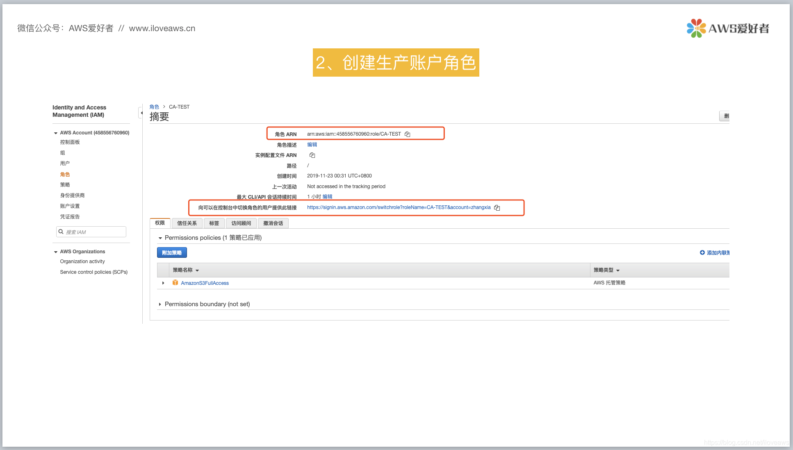Click the 'Not accessed in the tracking period' text
793x450 pixels.
tap(346, 186)
